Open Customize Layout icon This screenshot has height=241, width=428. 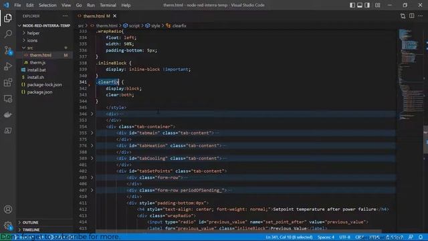point(377,5)
